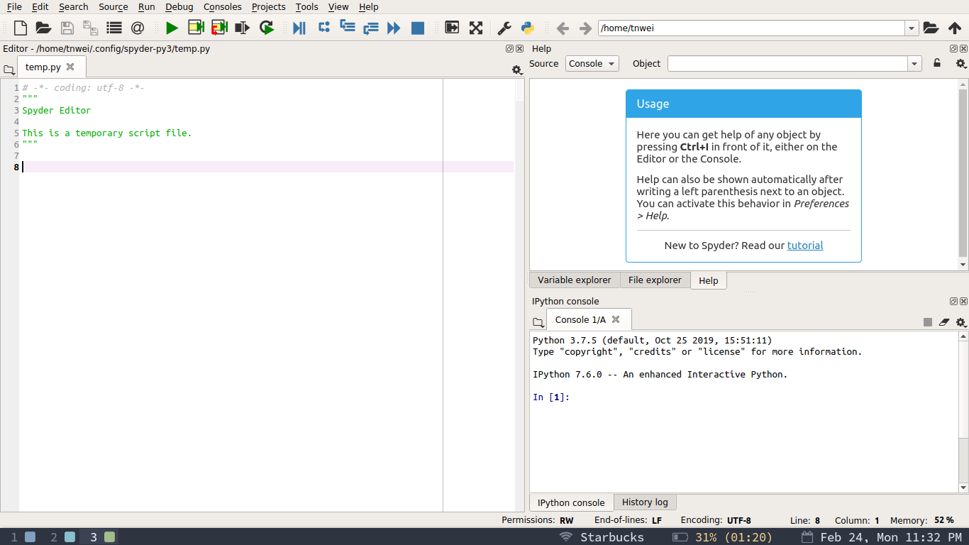Continue execution until next breakpoint
The height and width of the screenshot is (545, 969).
coord(394,28)
